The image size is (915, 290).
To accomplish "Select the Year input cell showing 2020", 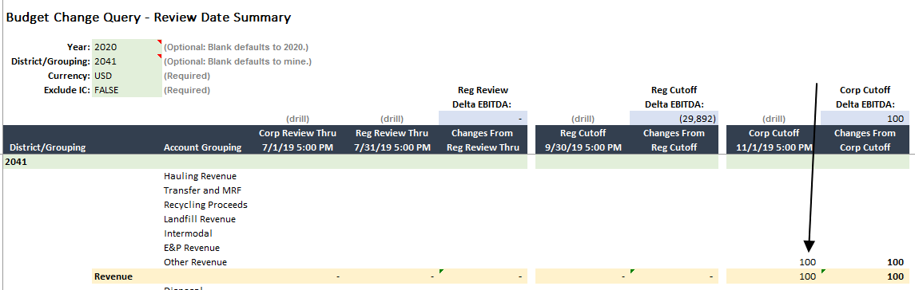I will click(x=126, y=47).
